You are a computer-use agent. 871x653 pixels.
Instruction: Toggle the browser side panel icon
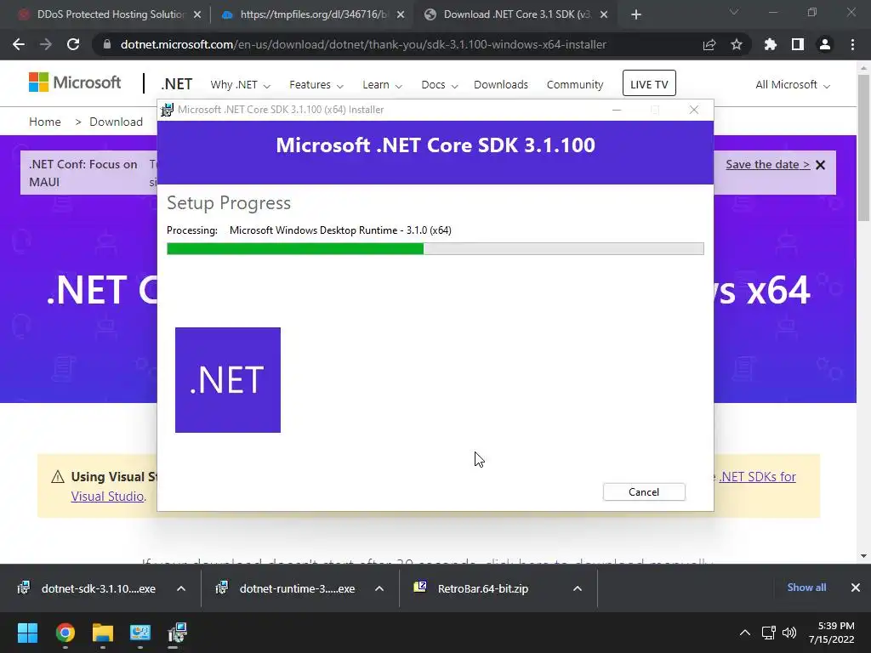click(x=798, y=44)
